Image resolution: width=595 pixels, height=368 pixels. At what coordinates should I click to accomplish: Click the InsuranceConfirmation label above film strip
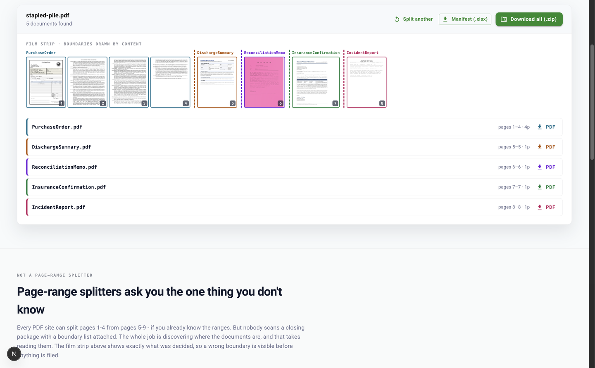316,53
